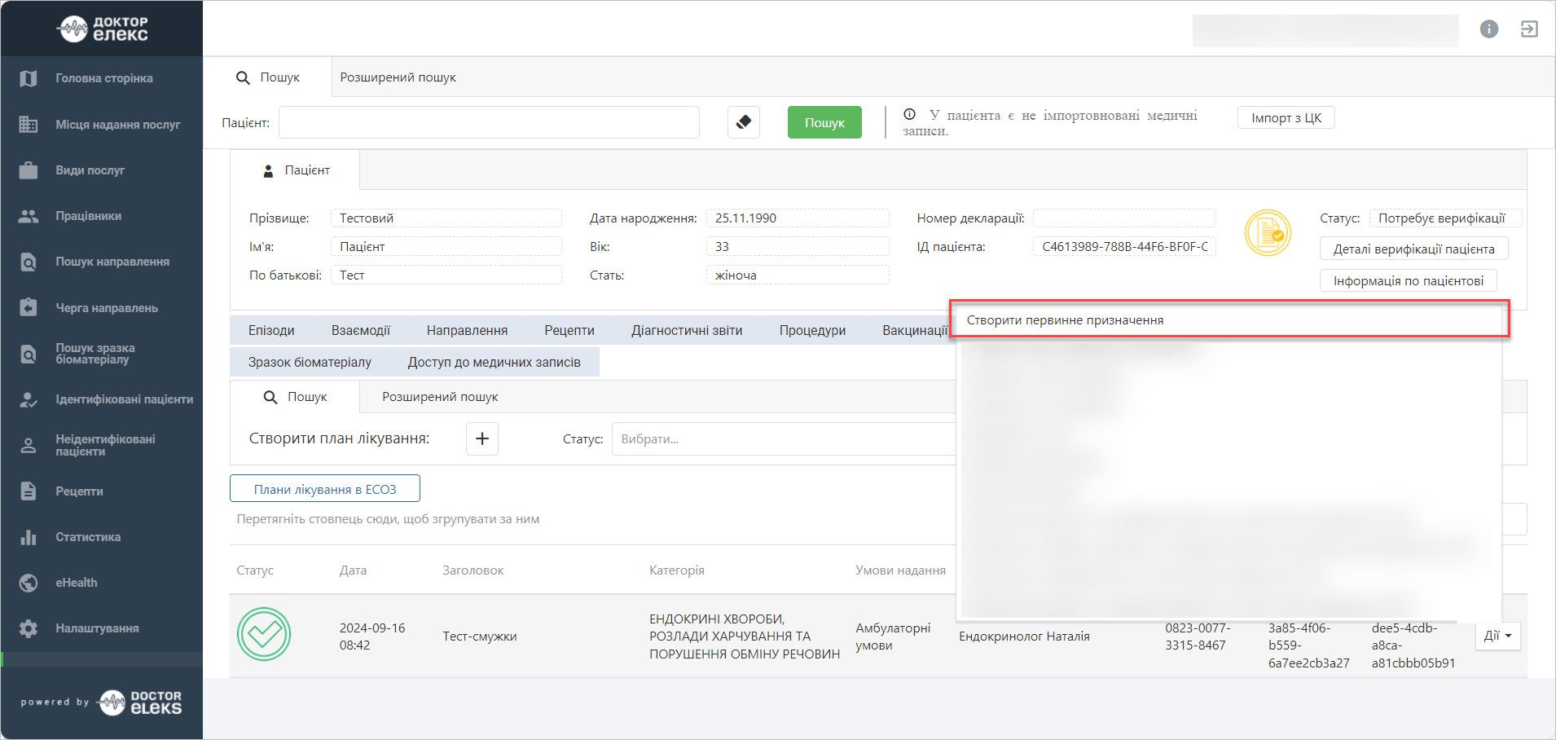Viewport: 1556px width, 740px height.
Task: Open the Працівники people icon
Action: 29,216
